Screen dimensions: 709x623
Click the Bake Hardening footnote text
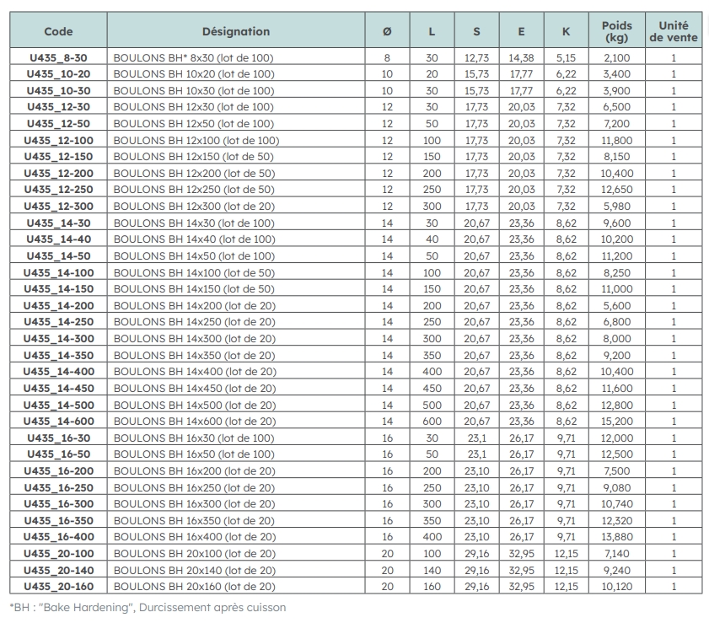tap(148, 607)
